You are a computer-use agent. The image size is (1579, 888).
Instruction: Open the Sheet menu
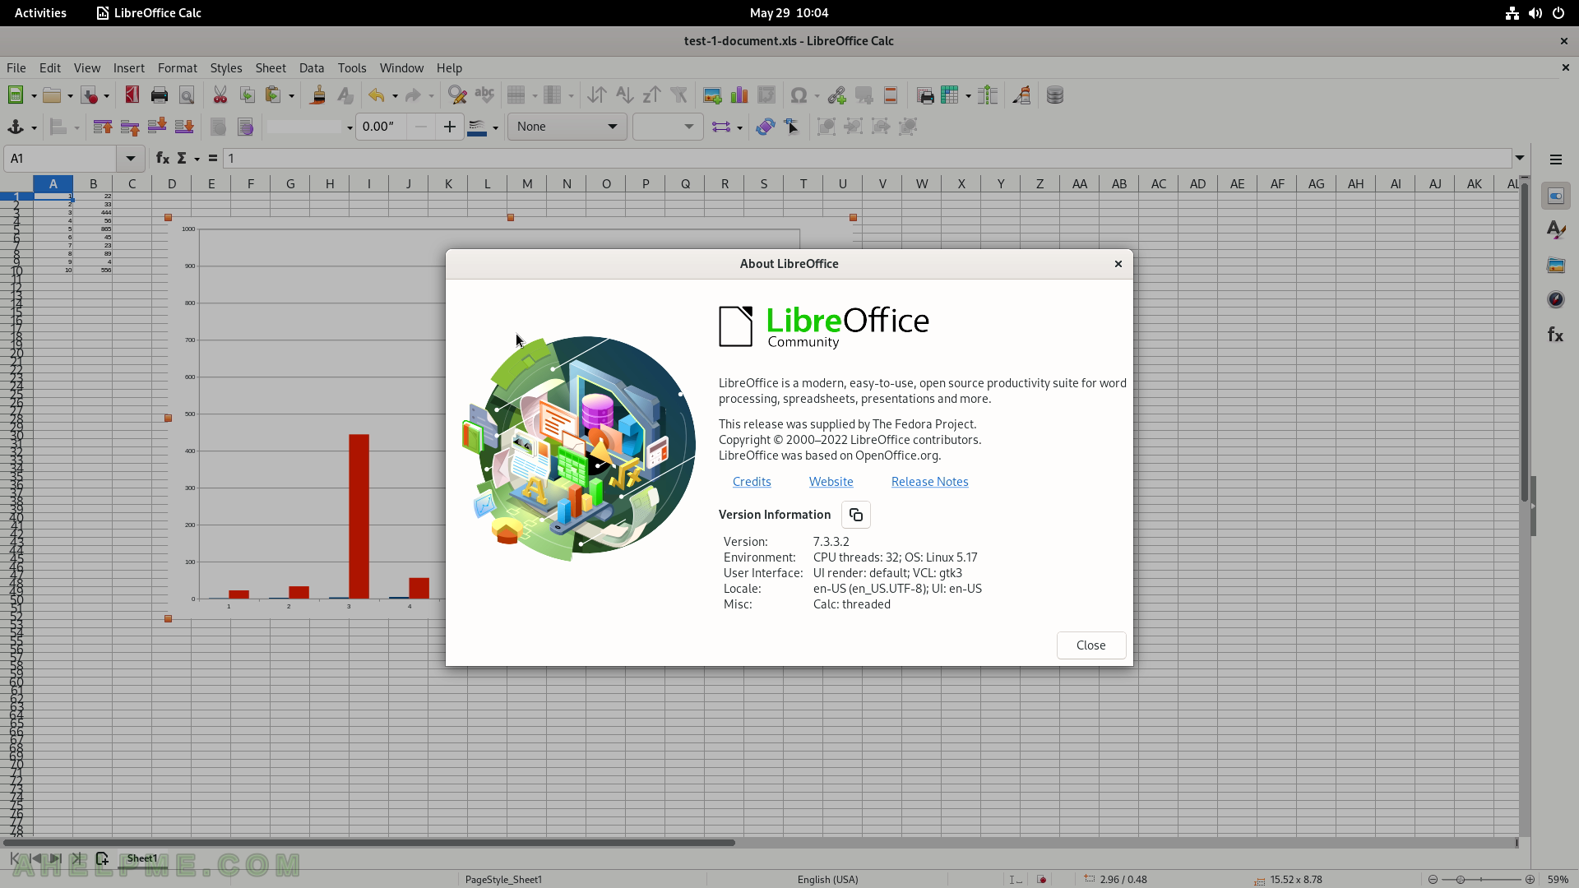coord(271,68)
